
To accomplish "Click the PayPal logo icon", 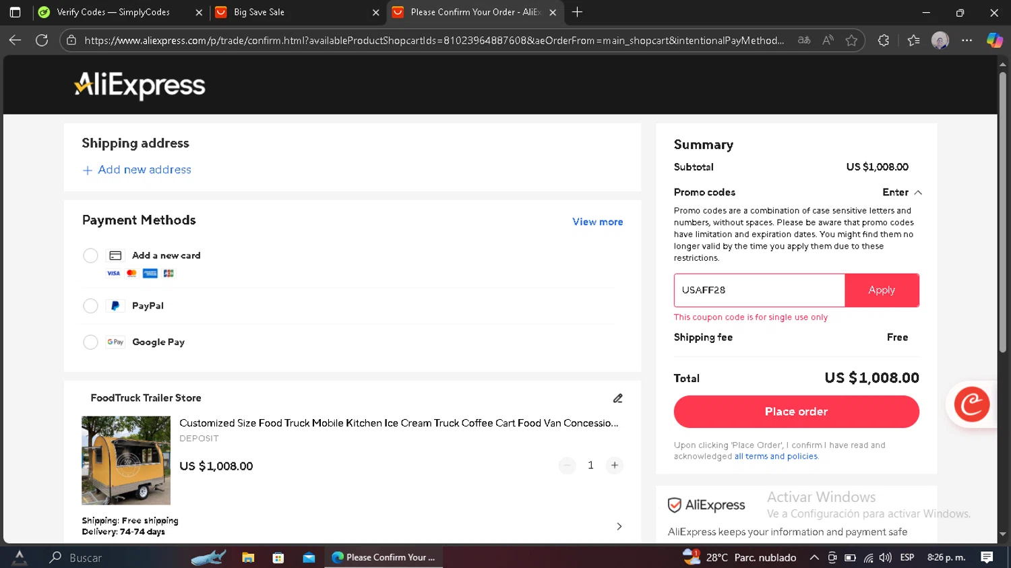I will [115, 306].
